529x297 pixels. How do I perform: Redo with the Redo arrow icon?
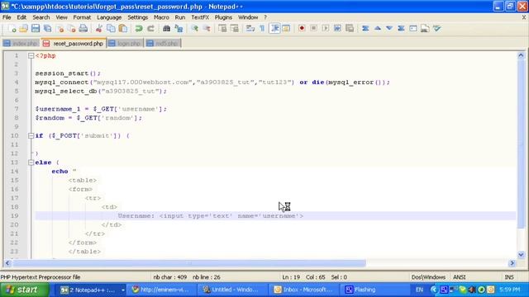pos(150,29)
